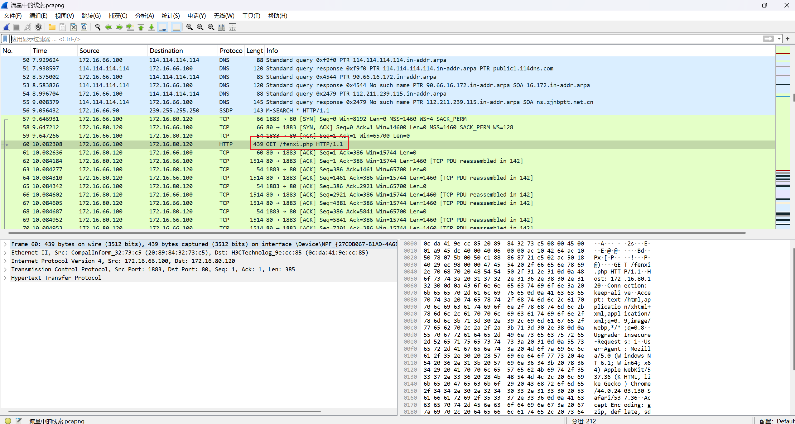The image size is (795, 424).
Task: Toggle packet list colorization button
Action: 176,27
